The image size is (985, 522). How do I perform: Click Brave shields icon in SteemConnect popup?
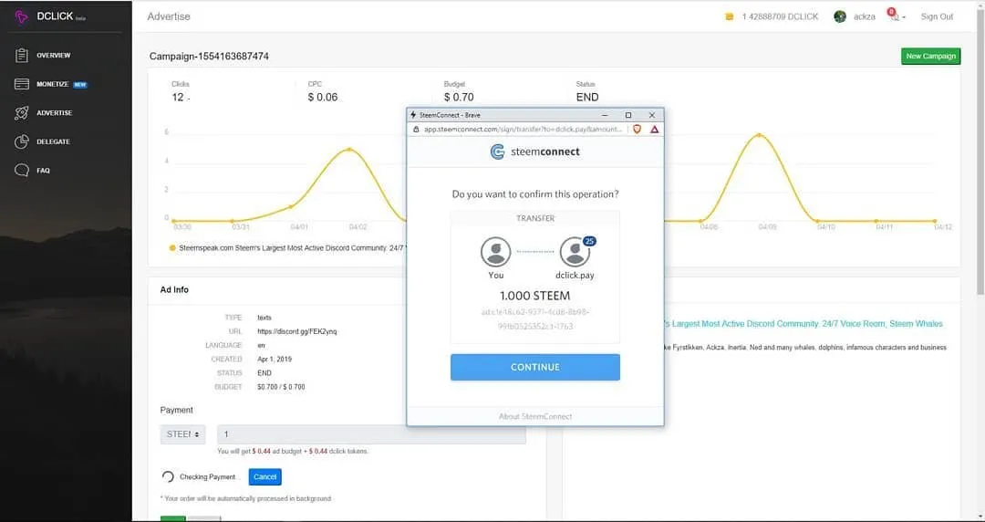pyautogui.click(x=637, y=129)
